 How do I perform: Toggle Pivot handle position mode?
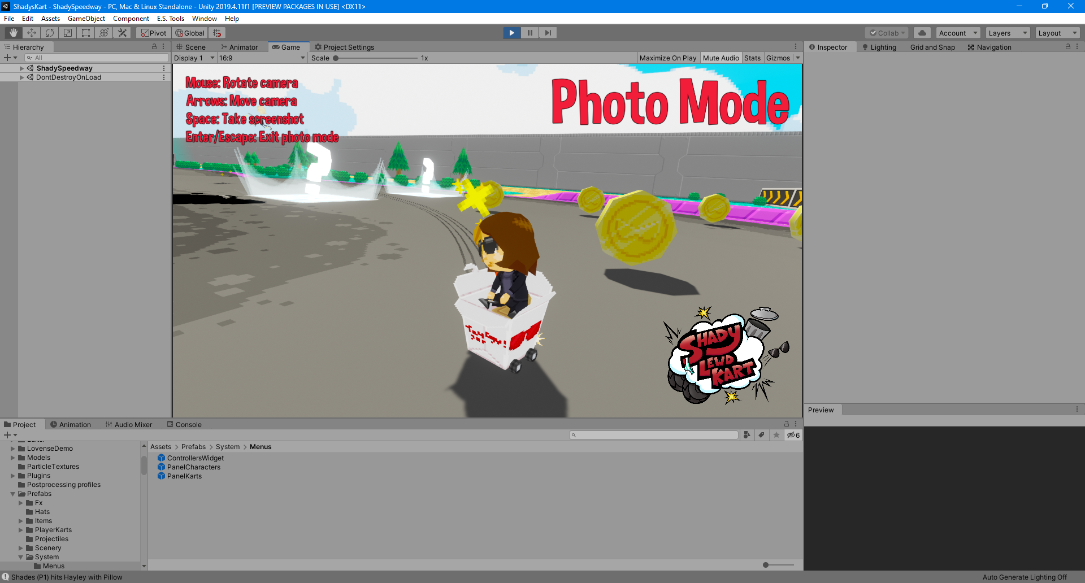point(154,33)
